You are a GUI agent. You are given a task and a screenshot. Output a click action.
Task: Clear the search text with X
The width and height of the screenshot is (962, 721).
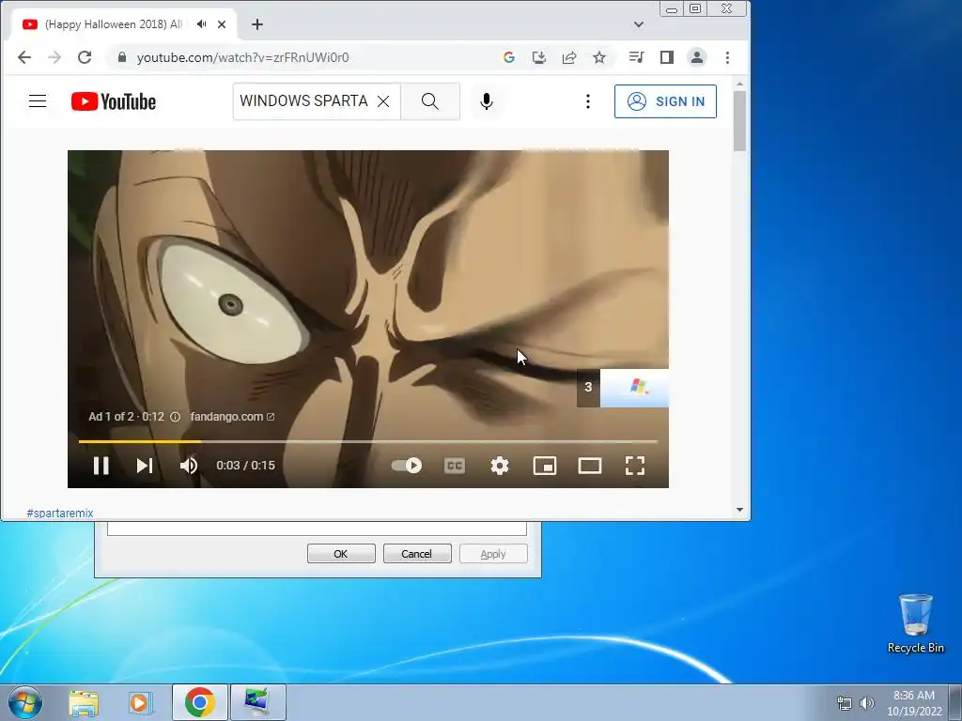383,101
